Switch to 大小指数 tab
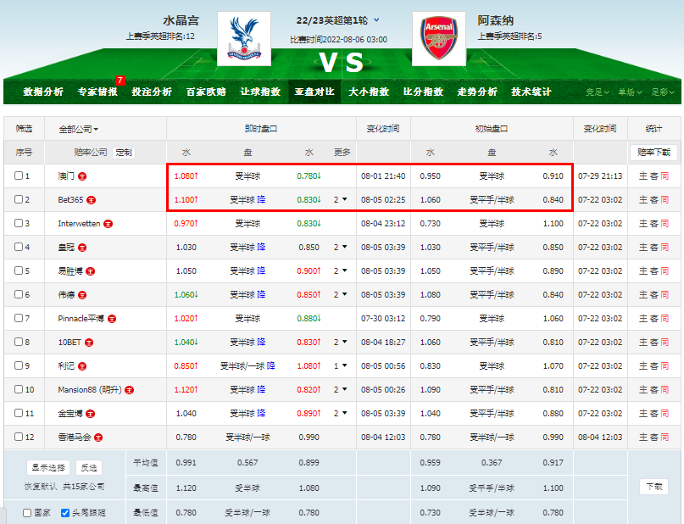The image size is (684, 524). 369,92
